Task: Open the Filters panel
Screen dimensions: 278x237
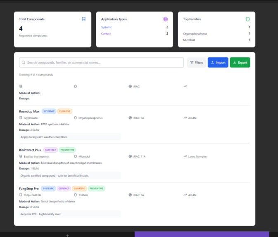Action: click(197, 62)
